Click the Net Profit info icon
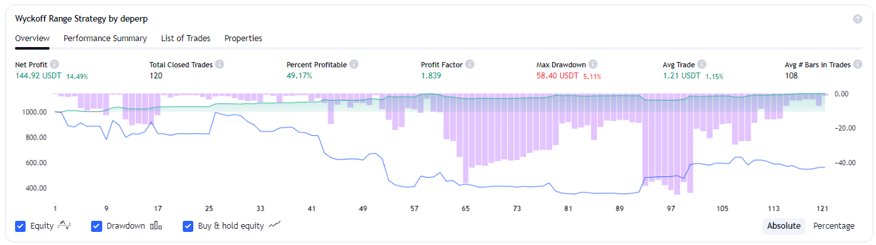Viewport: 876px width, 245px height. point(54,64)
